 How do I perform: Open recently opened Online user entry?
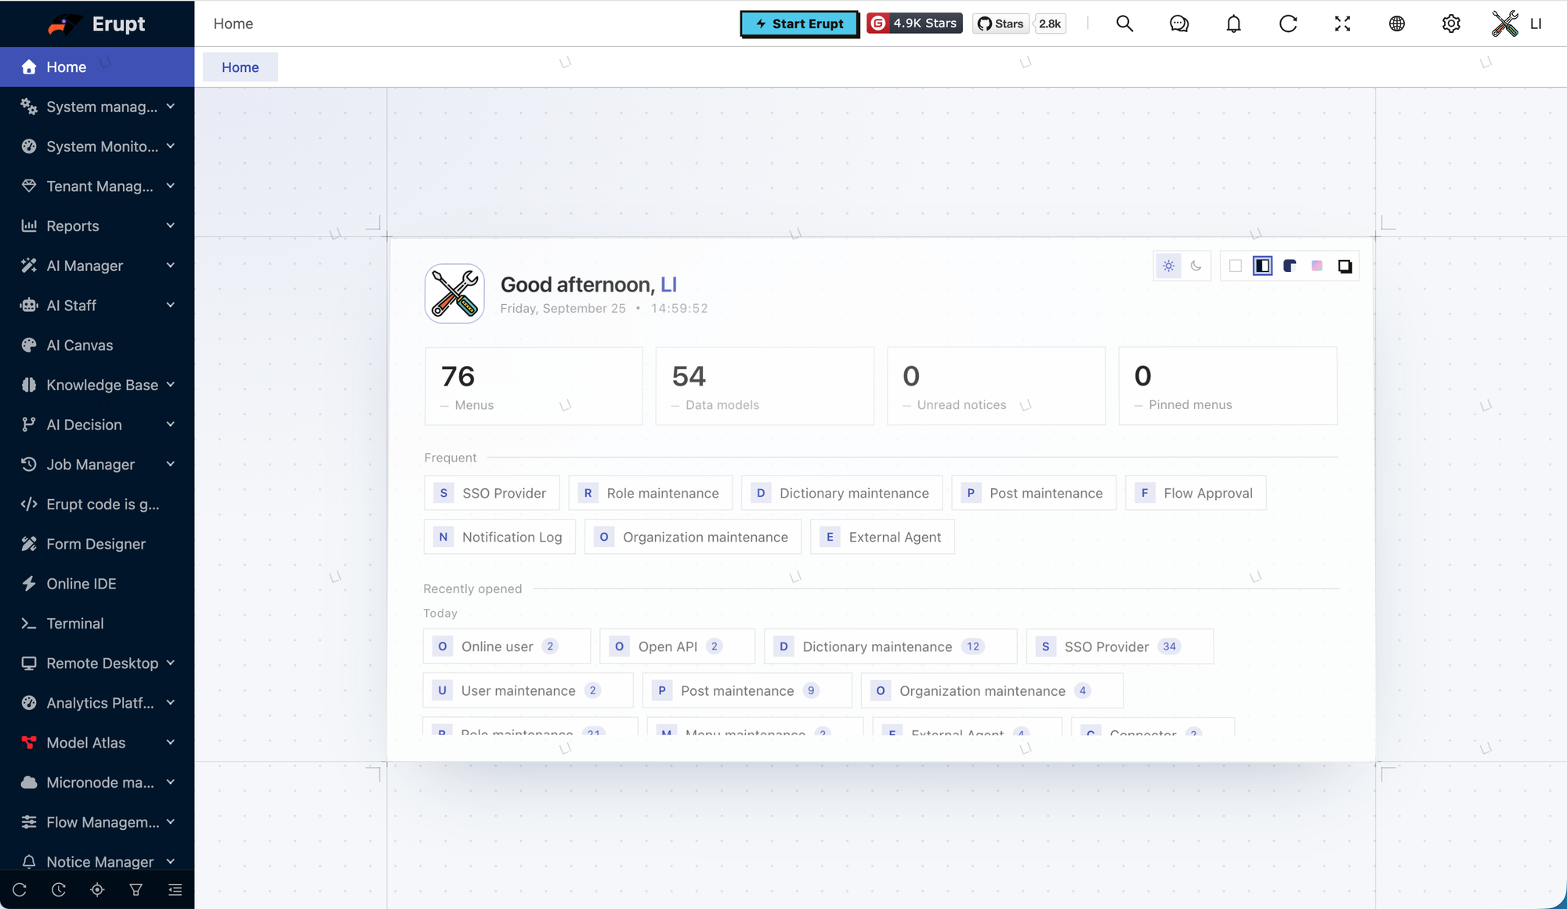(507, 646)
